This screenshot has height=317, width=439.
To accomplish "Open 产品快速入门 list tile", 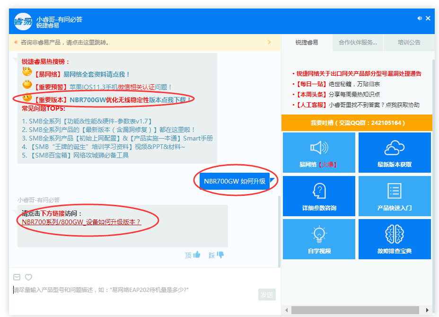I will point(395,196).
